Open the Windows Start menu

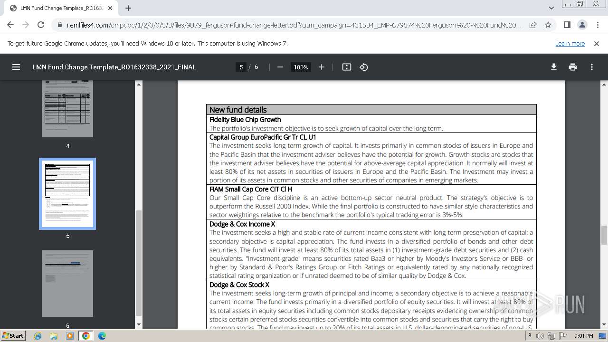click(13, 335)
